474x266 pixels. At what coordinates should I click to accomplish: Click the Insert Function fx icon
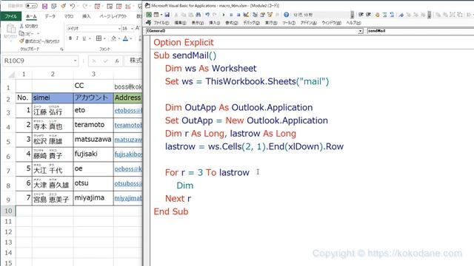117,61
